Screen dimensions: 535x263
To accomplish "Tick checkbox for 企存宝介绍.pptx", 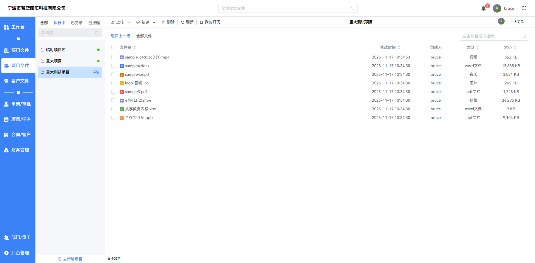I will point(113,118).
